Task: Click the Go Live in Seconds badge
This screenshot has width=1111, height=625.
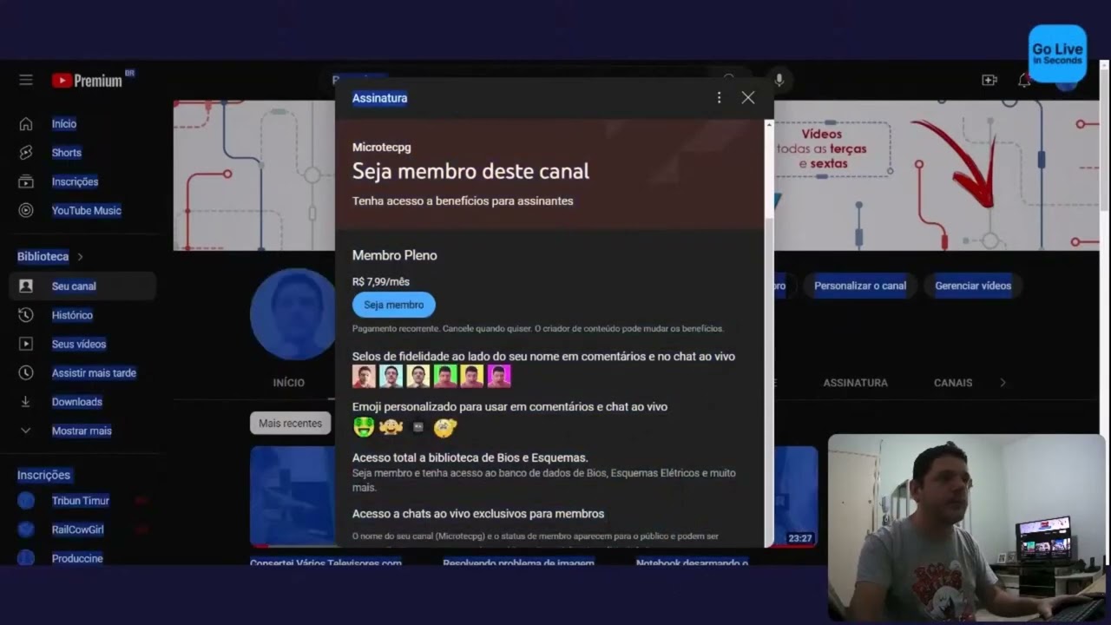Action: pyautogui.click(x=1057, y=54)
